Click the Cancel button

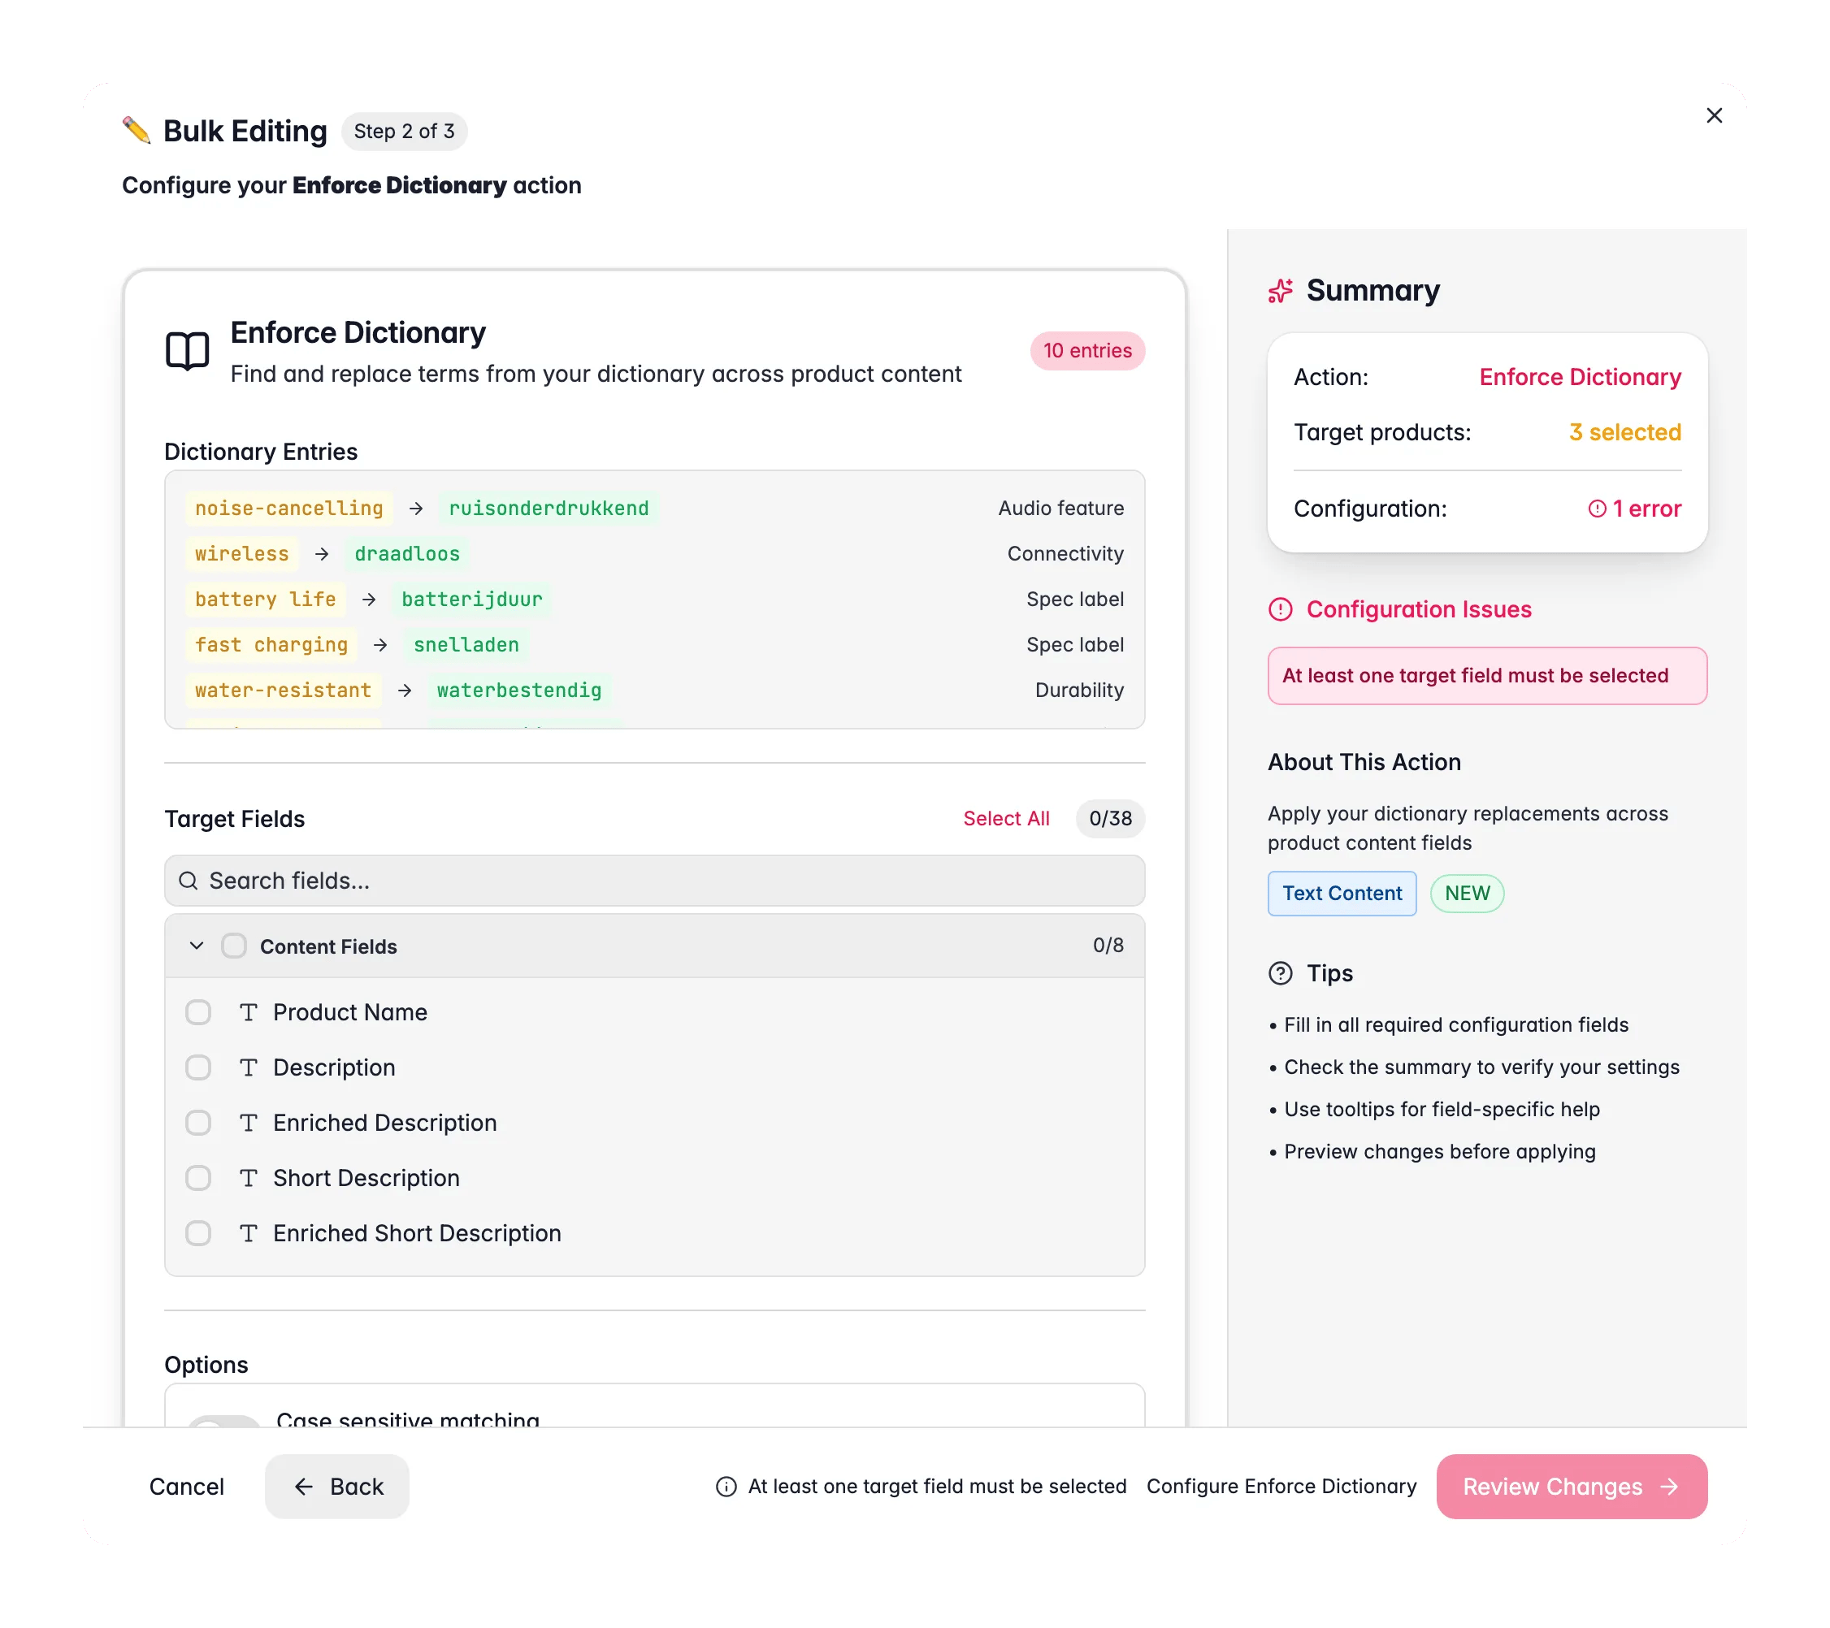click(186, 1487)
